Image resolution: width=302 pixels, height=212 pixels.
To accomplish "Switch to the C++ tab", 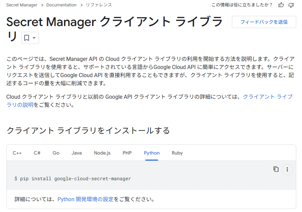I will 17,153.
